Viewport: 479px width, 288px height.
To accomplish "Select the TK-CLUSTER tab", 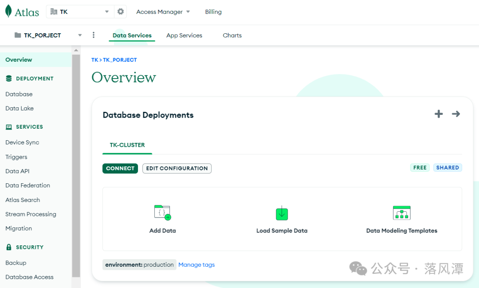I will (x=127, y=145).
